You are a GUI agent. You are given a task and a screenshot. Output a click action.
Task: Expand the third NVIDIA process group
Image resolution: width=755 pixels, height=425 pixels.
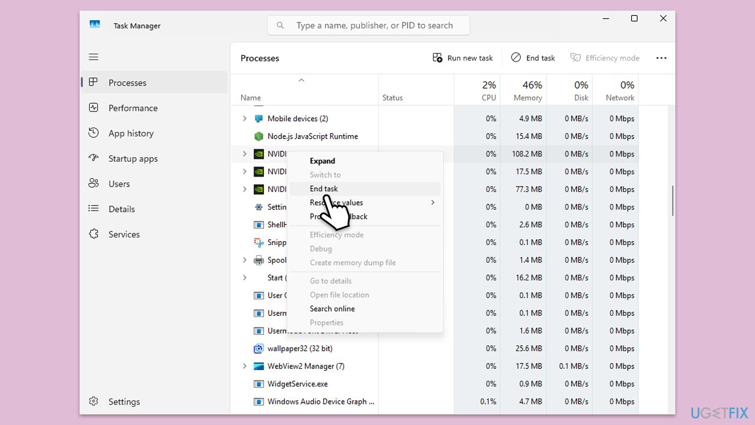(x=245, y=189)
